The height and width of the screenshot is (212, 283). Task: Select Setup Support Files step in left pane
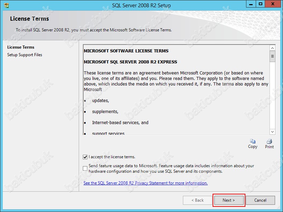(x=25, y=55)
